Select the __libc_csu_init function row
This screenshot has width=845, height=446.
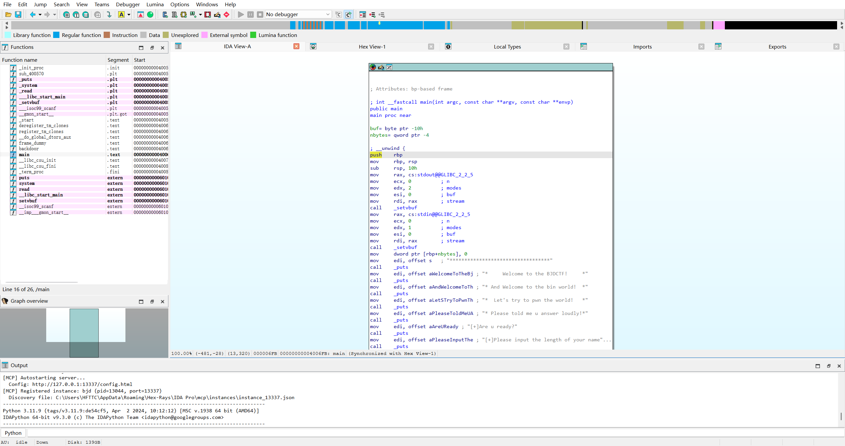(x=84, y=160)
